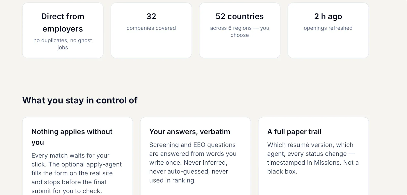
Task: Click 'never used in ranking' text
Action: [x=189, y=176]
